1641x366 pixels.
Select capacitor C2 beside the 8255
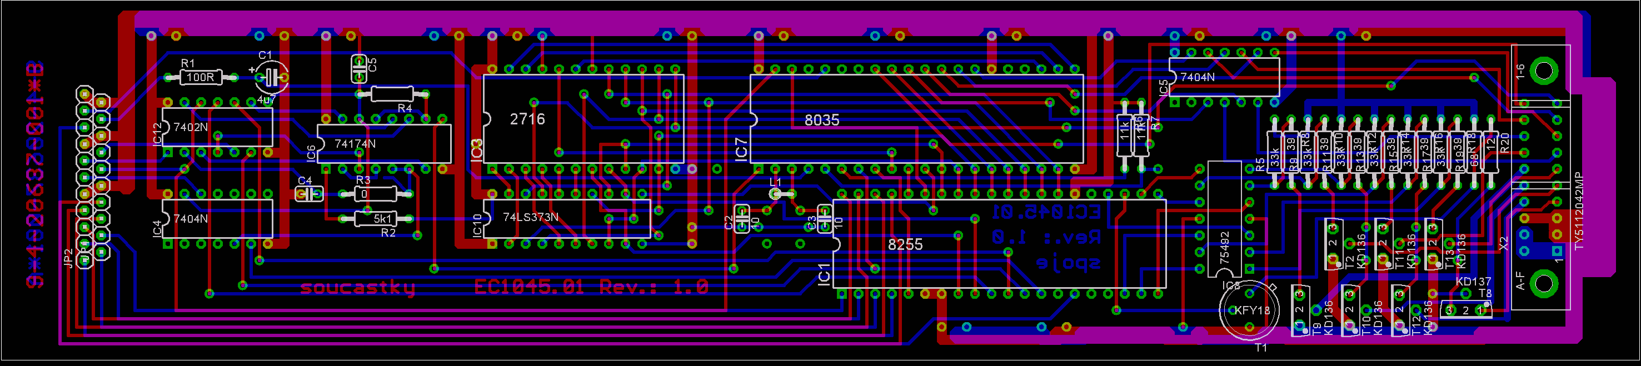coord(741,219)
